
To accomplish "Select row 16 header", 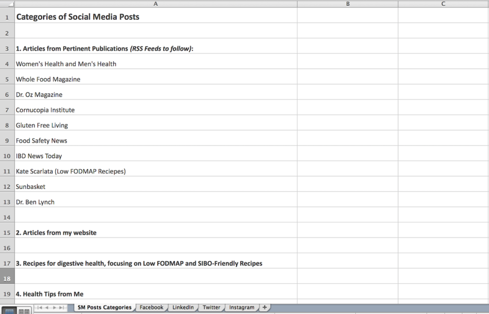I will tap(7, 245).
